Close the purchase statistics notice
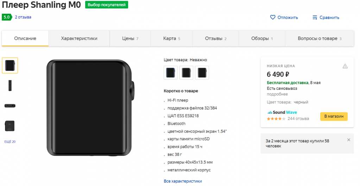The height and width of the screenshot is (186, 360). pos(349,140)
